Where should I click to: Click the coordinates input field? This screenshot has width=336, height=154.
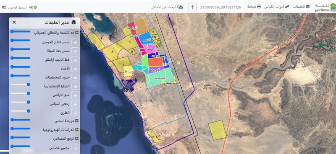(220, 7)
